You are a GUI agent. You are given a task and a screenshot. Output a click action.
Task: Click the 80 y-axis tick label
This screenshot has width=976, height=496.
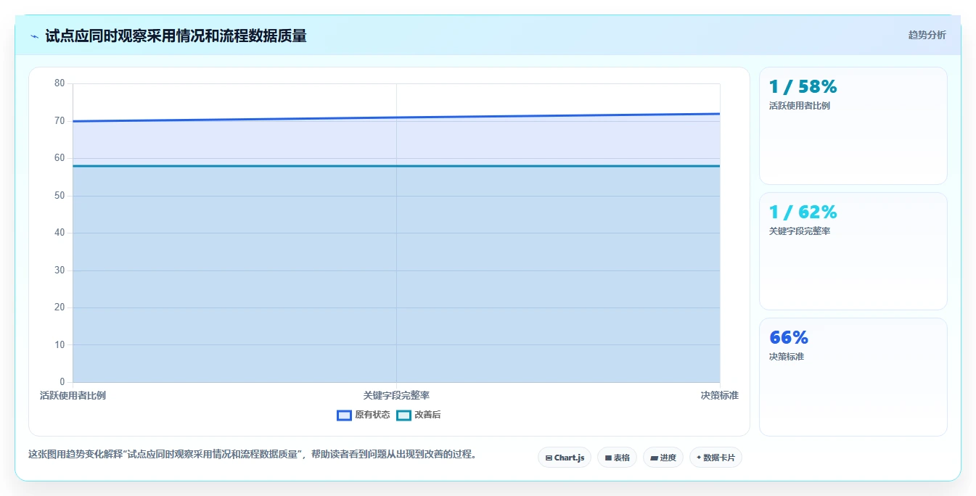60,83
